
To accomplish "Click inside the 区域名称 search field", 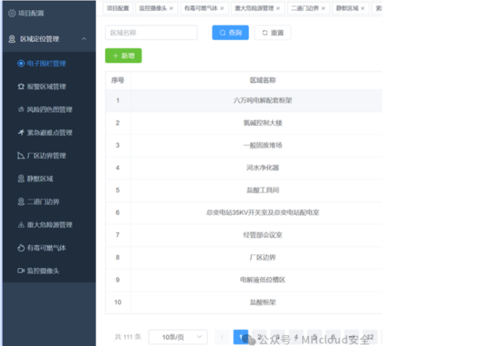I will click(151, 32).
